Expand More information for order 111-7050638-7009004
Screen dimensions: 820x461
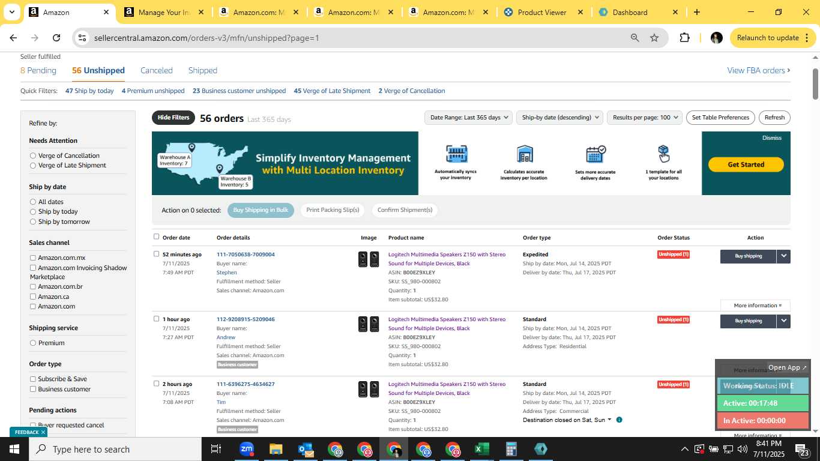pos(755,306)
